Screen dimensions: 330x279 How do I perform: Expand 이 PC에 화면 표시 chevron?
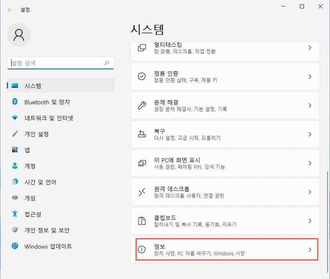tap(310, 163)
